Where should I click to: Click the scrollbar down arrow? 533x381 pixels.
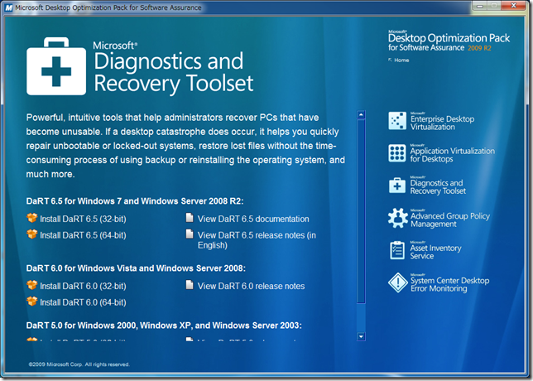point(361,337)
